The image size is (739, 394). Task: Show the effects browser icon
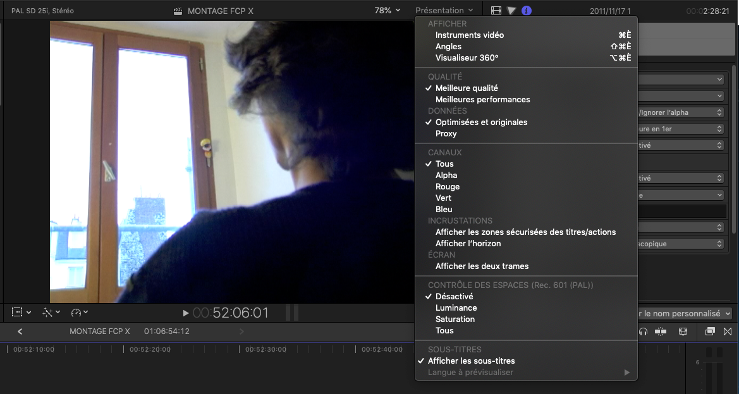tap(710, 331)
